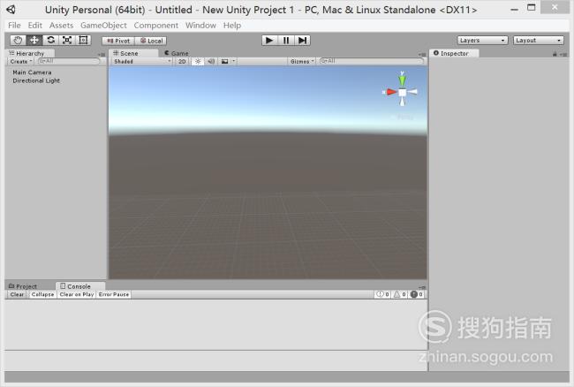Toggle Error Pause
Image resolution: width=574 pixels, height=387 pixels.
(x=114, y=294)
